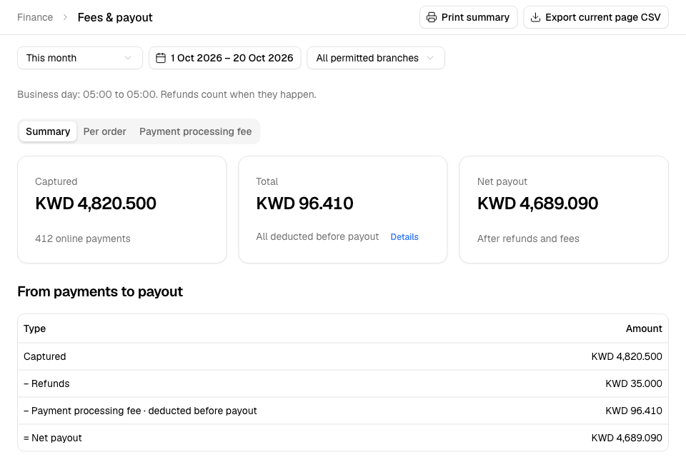Image resolution: width=686 pixels, height=457 pixels.
Task: Click the Refunds amount KWD 35.000
Action: click(x=634, y=383)
